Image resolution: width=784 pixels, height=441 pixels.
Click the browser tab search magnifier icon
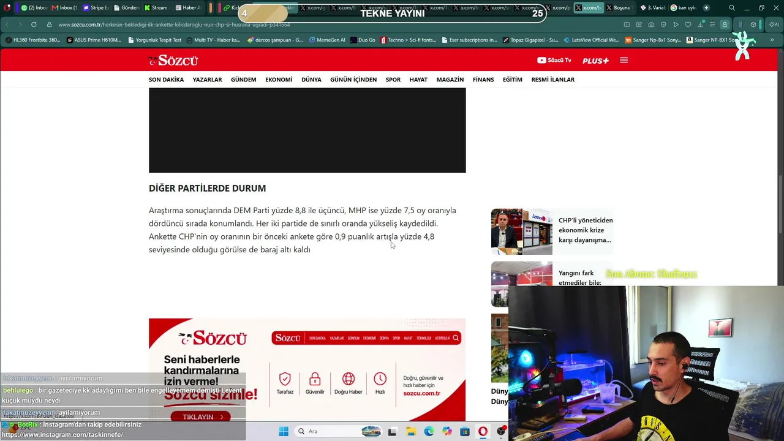732,8
